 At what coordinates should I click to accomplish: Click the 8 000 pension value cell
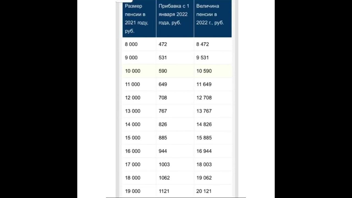click(x=131, y=44)
